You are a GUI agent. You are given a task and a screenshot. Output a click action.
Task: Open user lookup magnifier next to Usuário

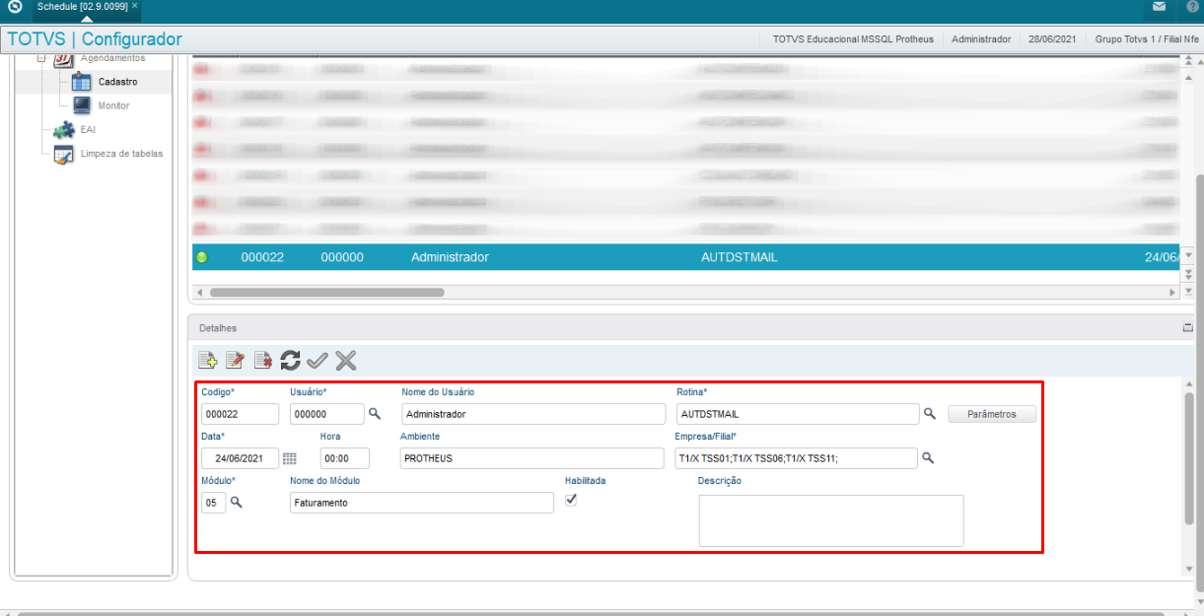tap(375, 414)
